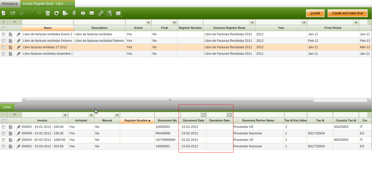The width and height of the screenshot is (372, 179).
Task: Open form view for Libro facturas recibidas diciembre
Action: pyautogui.click(x=10, y=54)
